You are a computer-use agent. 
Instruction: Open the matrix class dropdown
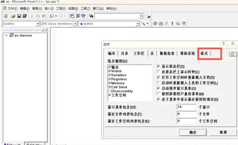[37, 24]
